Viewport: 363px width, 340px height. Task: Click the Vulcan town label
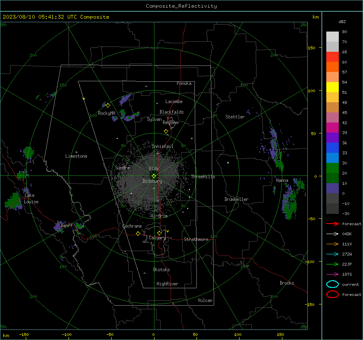(205, 300)
